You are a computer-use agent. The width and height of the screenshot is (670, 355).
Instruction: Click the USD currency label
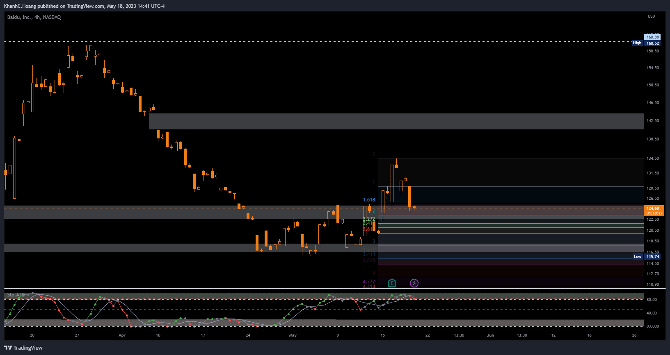652,16
